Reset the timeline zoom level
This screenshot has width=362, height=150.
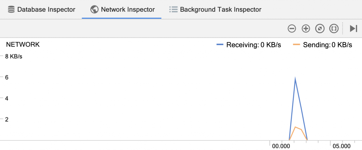320,29
